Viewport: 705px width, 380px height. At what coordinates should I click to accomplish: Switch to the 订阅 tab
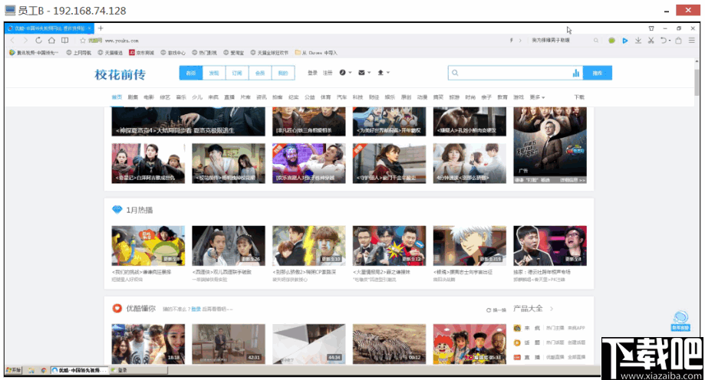click(237, 73)
